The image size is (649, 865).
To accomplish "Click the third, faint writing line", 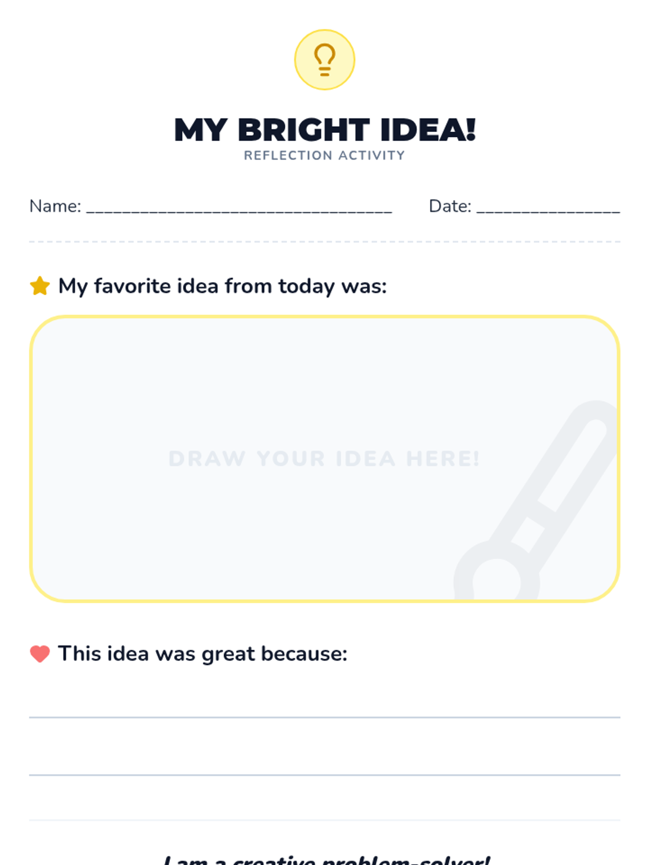I will point(325,820).
